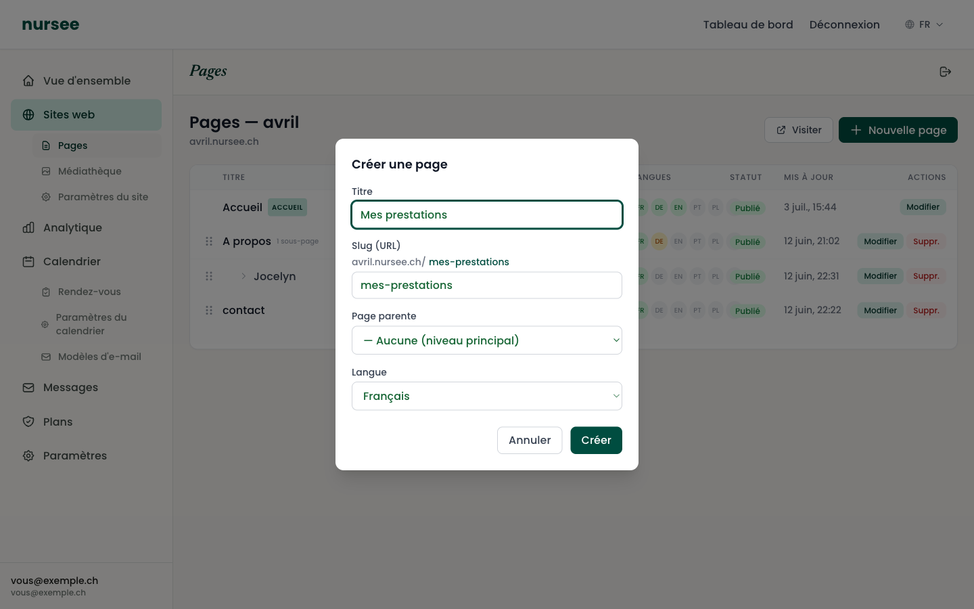
Task: Click the DE language badge in A propos row
Action: (x=659, y=242)
